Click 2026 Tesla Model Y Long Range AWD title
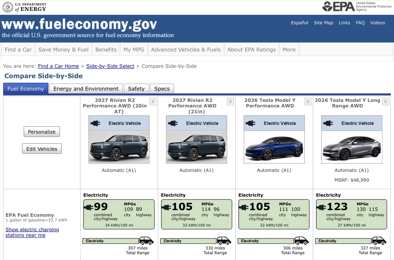This screenshot has height=260, width=394. [347, 103]
